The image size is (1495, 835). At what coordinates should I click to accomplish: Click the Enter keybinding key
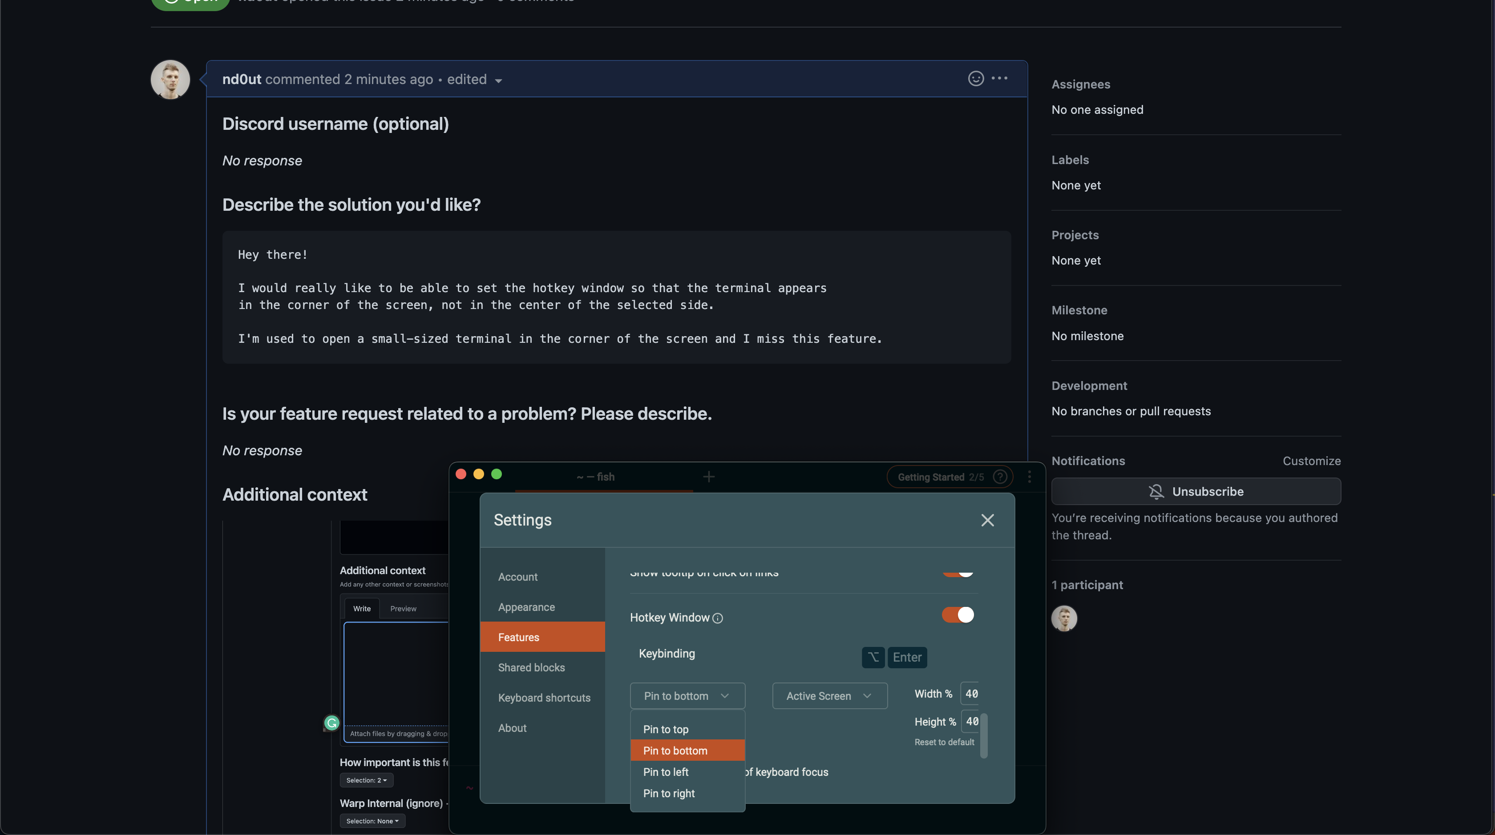906,657
